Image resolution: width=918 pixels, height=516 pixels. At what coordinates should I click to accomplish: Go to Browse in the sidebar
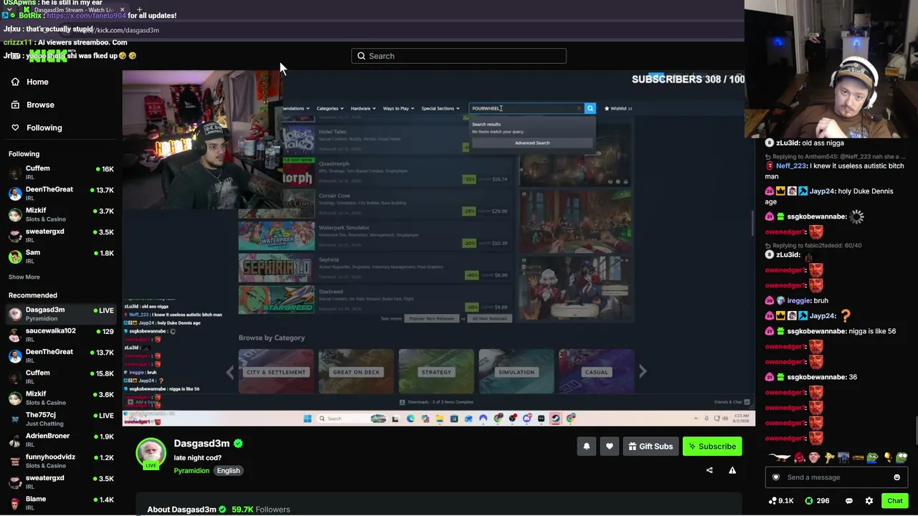[40, 105]
